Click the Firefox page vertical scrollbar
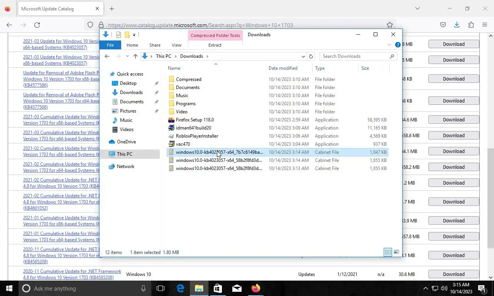This screenshot has height=296, width=494. coord(491,198)
